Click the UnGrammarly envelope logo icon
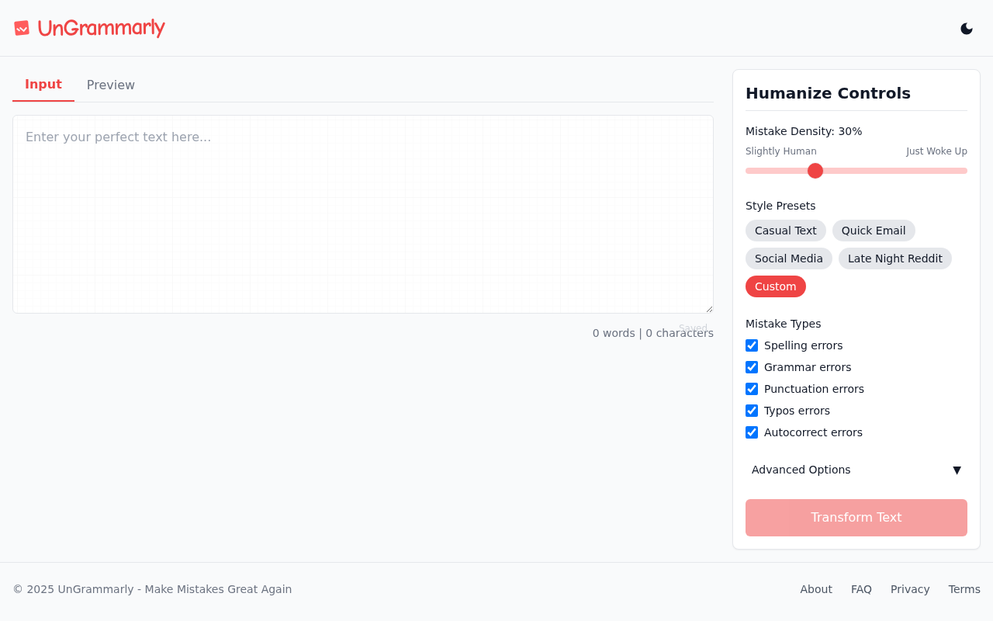 pos(21,27)
